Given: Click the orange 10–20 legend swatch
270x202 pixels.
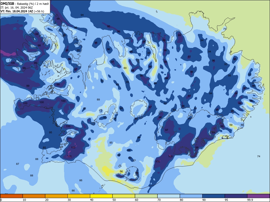Looking at the screenshot, I should [34, 196].
